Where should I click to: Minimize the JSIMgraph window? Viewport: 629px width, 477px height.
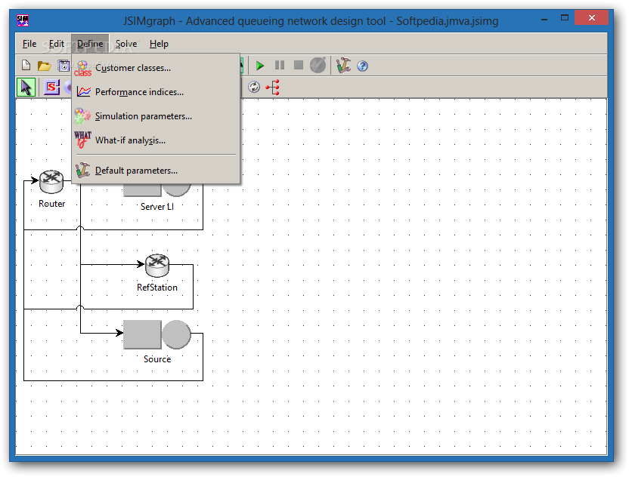544,19
